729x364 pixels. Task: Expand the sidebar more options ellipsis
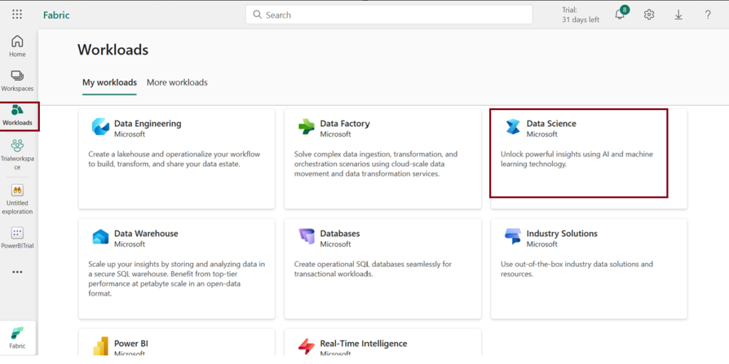tap(17, 272)
